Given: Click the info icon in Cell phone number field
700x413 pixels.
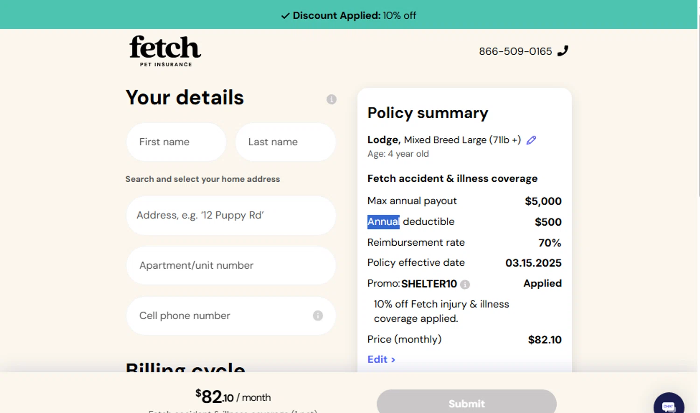Looking at the screenshot, I should (x=318, y=315).
